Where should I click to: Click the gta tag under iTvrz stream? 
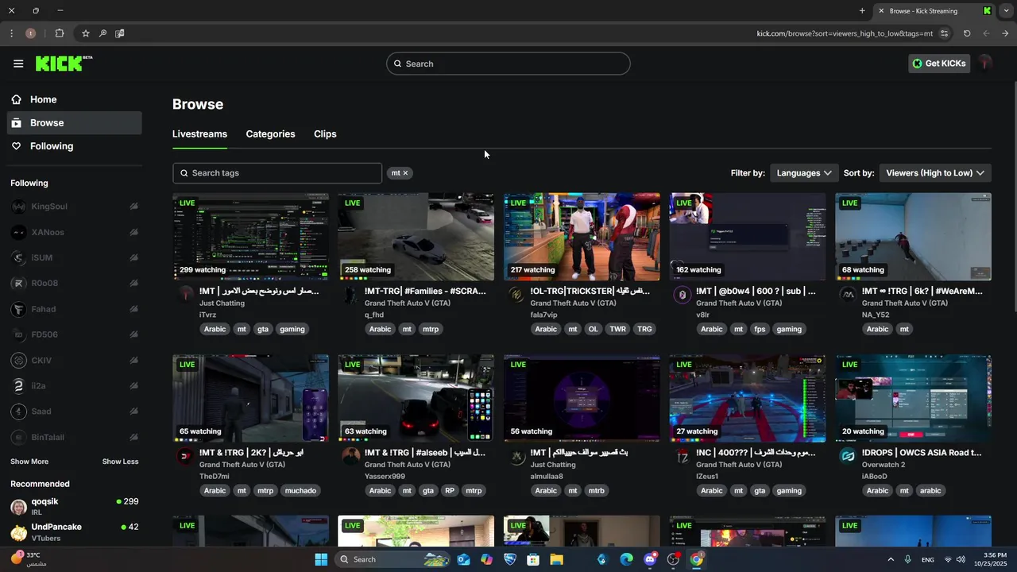coord(263,329)
